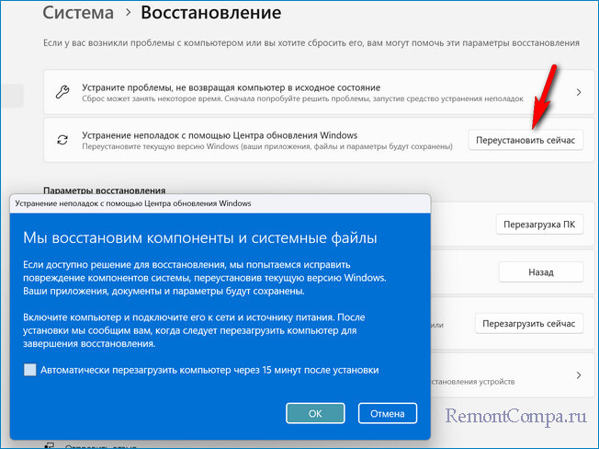This screenshot has width=599, height=449.
Task: Click the Восстановление page heading
Action: click(x=210, y=14)
